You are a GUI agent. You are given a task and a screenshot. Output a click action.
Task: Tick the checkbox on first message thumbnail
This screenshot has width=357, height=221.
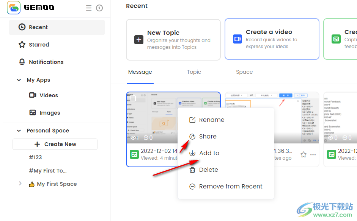coord(133,98)
